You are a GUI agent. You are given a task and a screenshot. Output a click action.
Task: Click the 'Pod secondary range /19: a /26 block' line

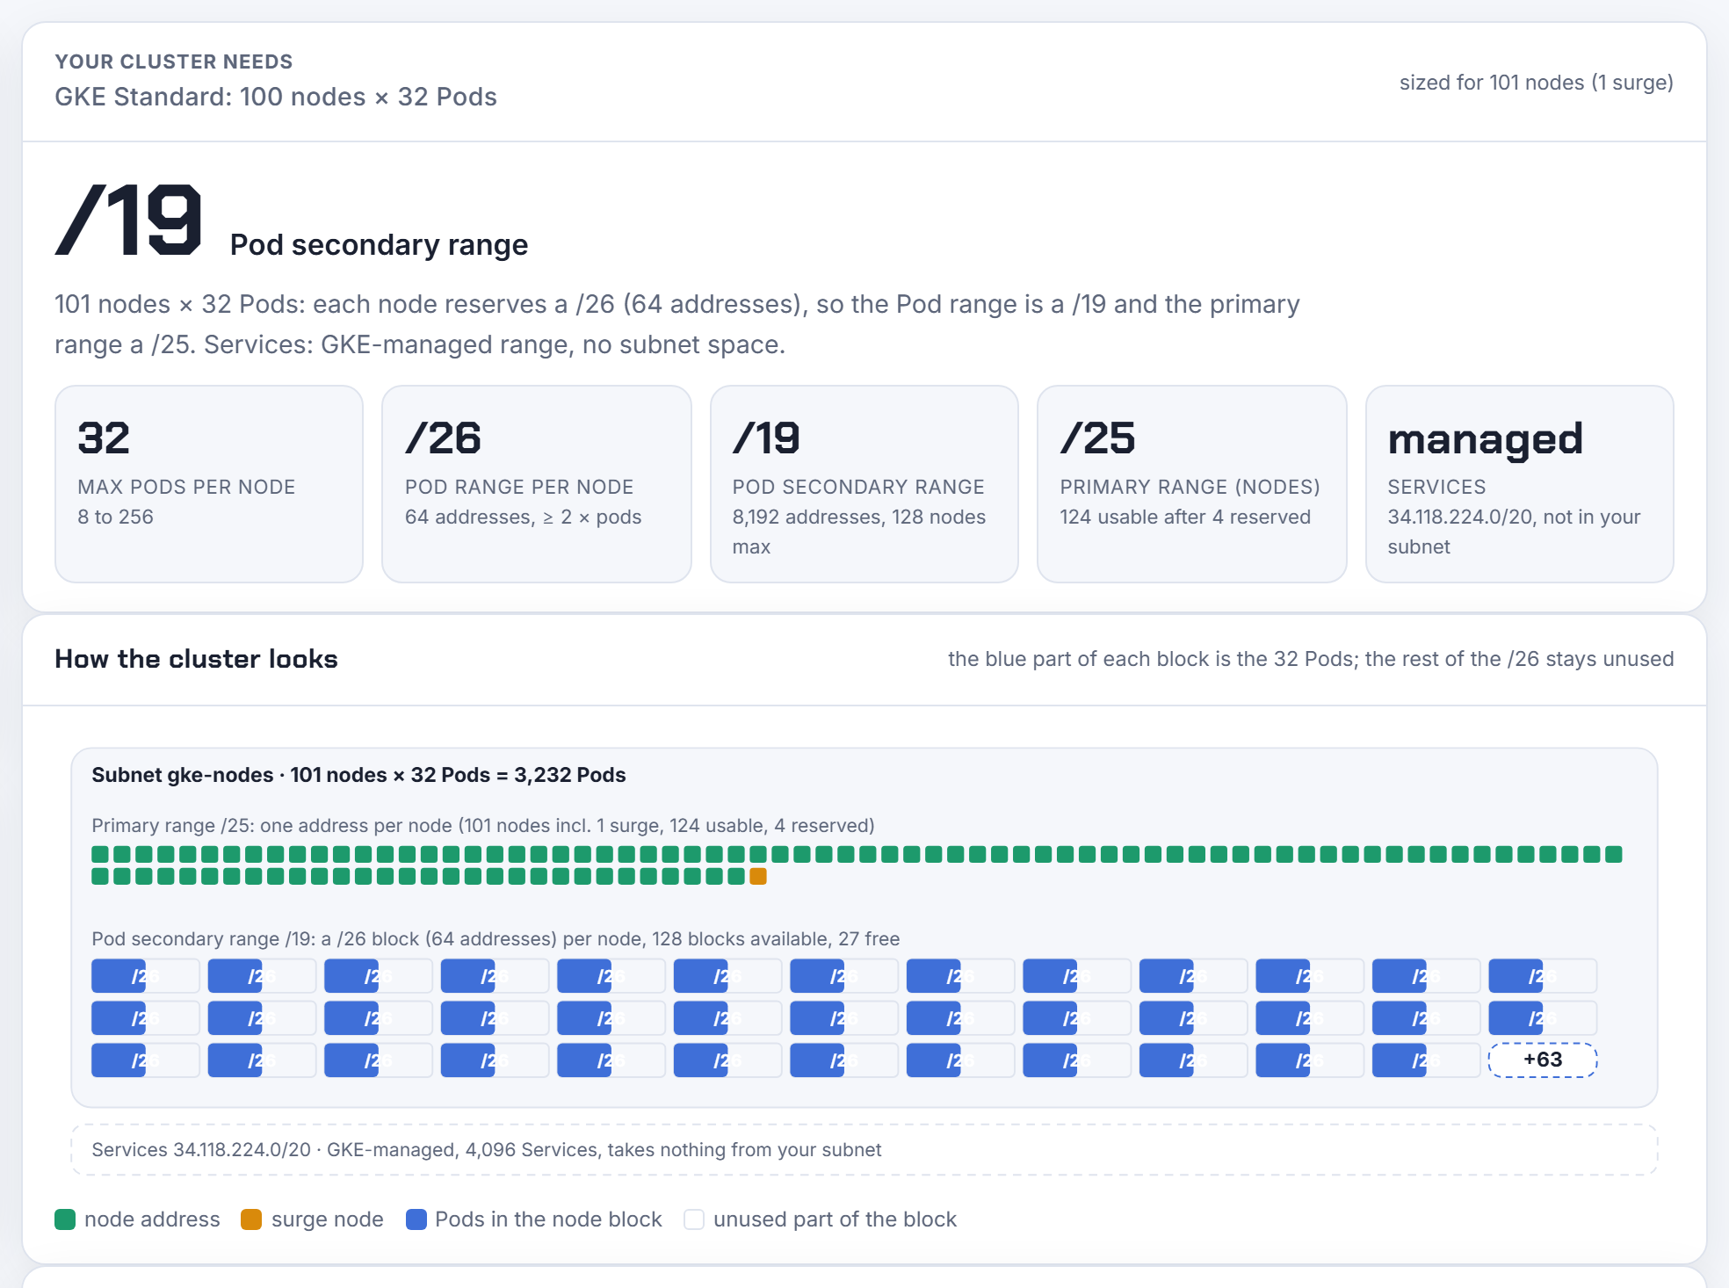496,939
